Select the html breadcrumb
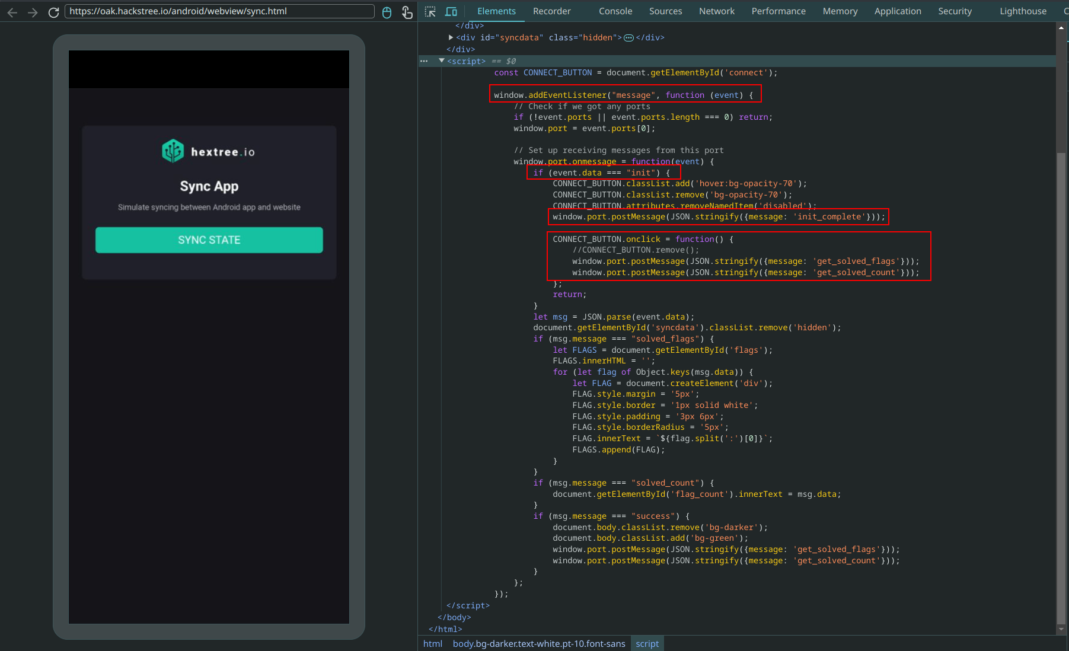The height and width of the screenshot is (651, 1069). click(x=433, y=643)
